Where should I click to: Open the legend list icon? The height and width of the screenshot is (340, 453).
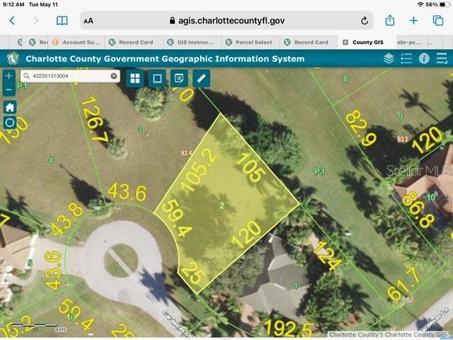tap(406, 59)
